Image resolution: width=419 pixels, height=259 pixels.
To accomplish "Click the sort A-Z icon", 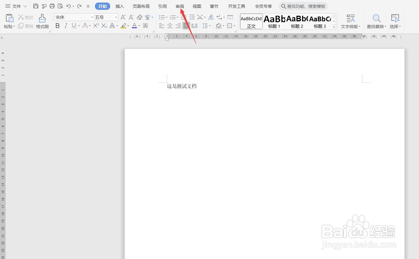I will coord(211,17).
